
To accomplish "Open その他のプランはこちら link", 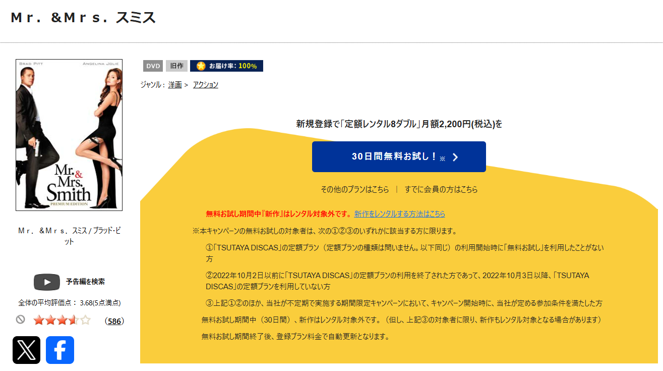I will [x=355, y=190].
